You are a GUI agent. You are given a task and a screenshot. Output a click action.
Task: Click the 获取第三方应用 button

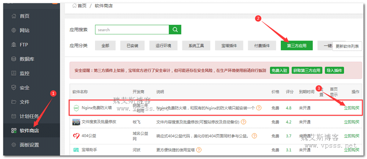coord(307,71)
